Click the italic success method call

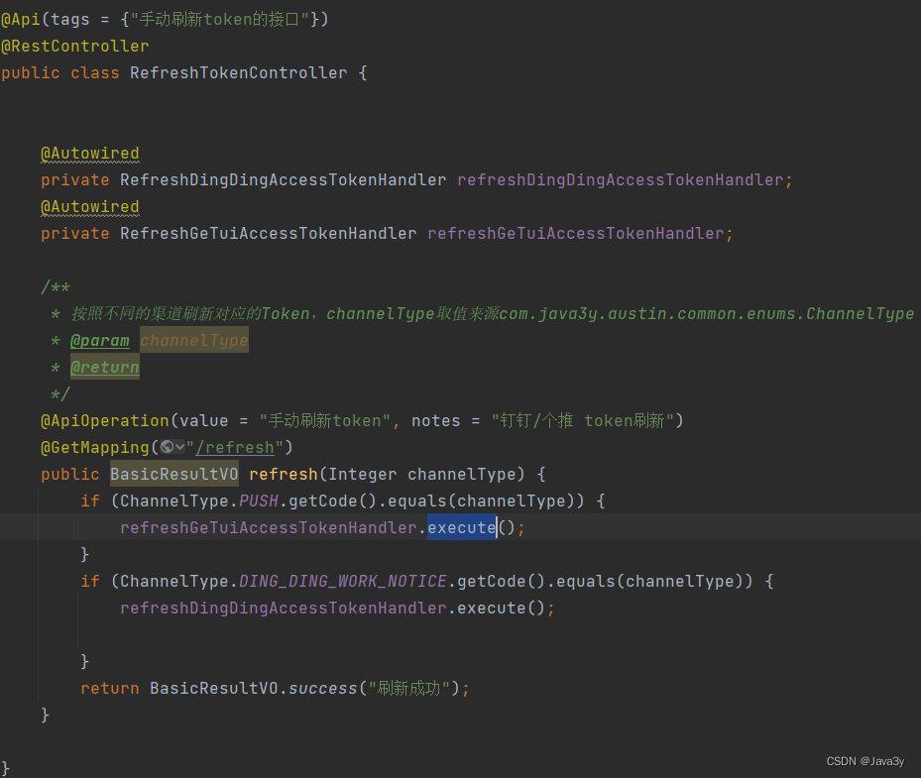pyautogui.click(x=322, y=689)
